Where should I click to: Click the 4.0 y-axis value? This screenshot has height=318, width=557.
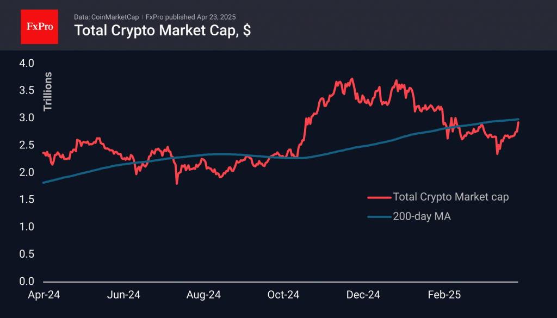(x=27, y=64)
